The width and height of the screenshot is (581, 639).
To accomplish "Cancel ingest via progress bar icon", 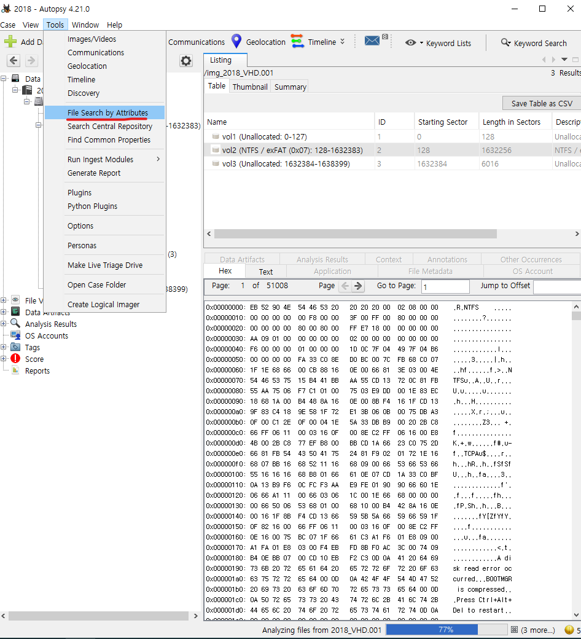I will coord(514,630).
